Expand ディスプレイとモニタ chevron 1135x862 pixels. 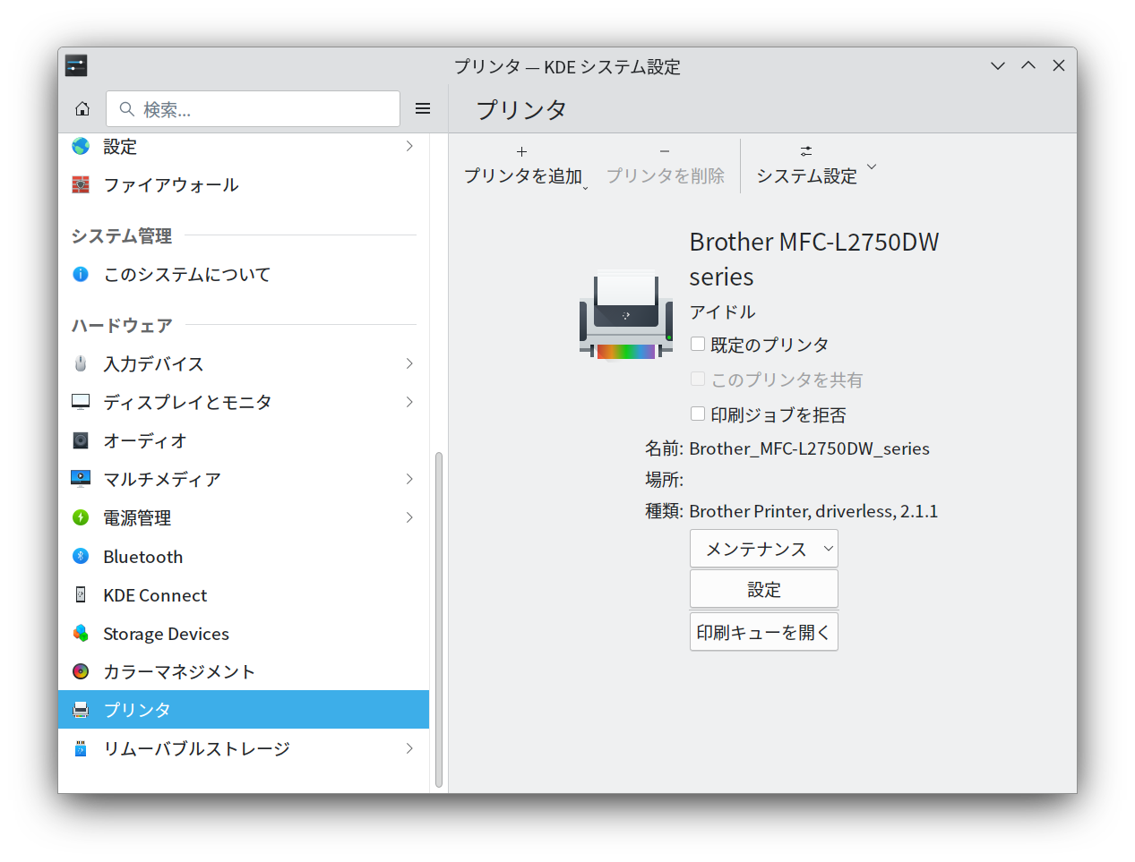point(409,402)
